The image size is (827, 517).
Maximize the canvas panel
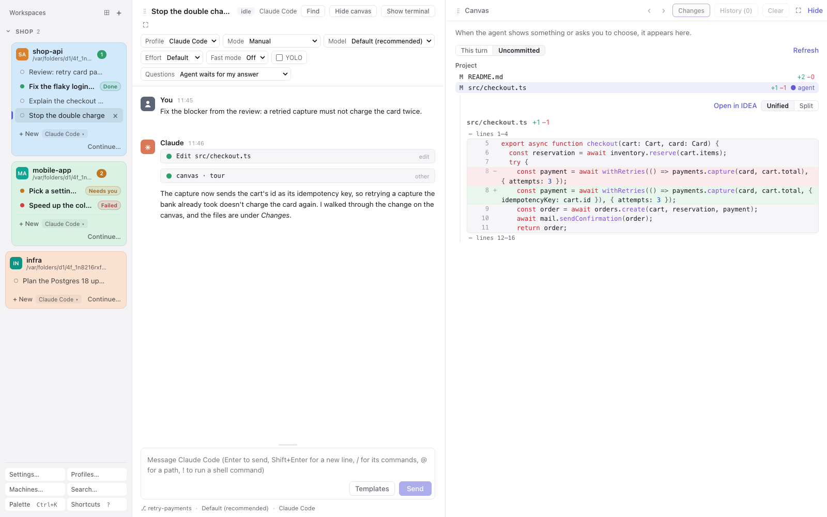point(799,10)
